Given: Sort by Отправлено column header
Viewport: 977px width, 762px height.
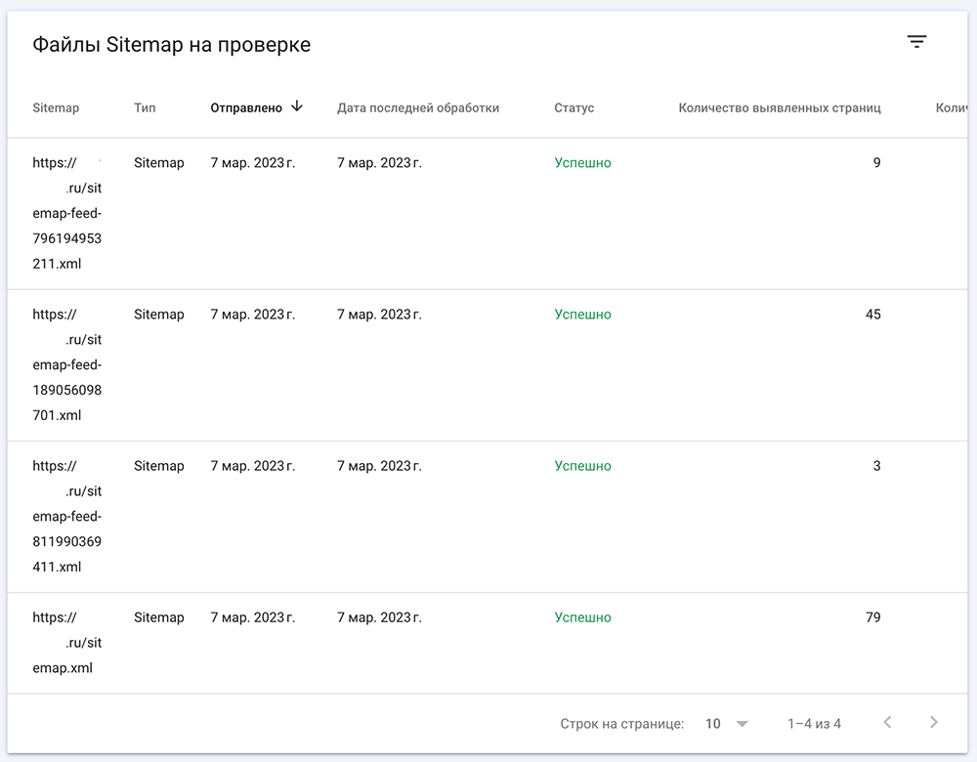Looking at the screenshot, I should [246, 107].
